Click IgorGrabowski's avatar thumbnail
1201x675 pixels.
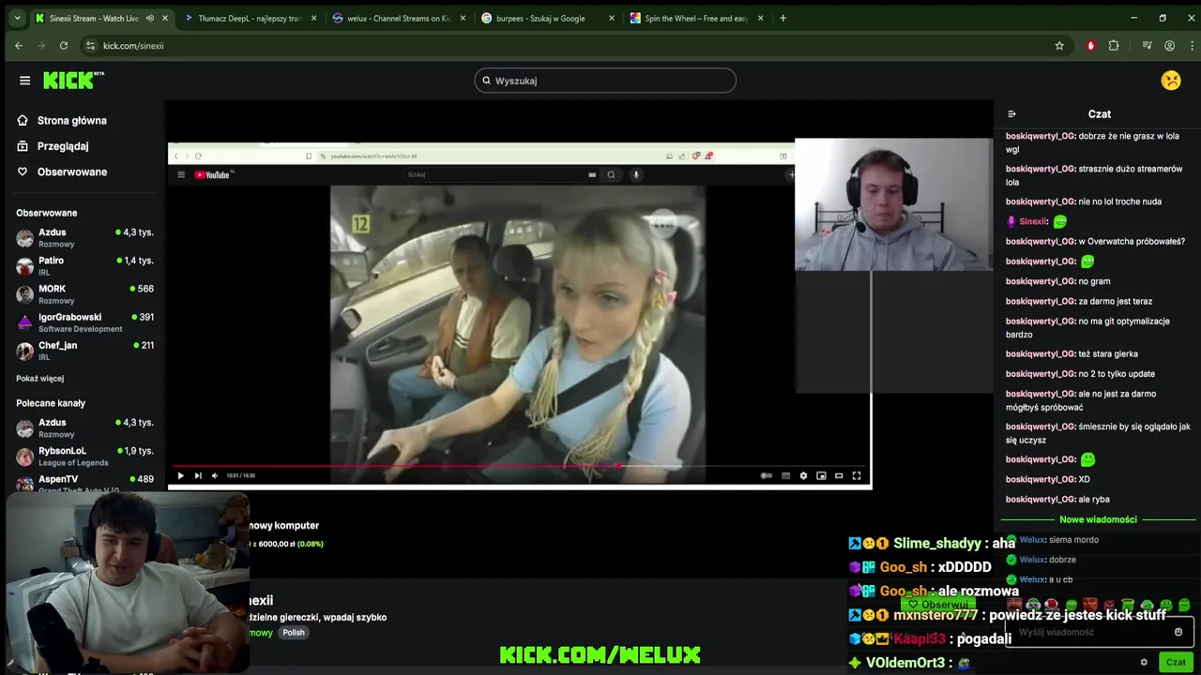24,322
